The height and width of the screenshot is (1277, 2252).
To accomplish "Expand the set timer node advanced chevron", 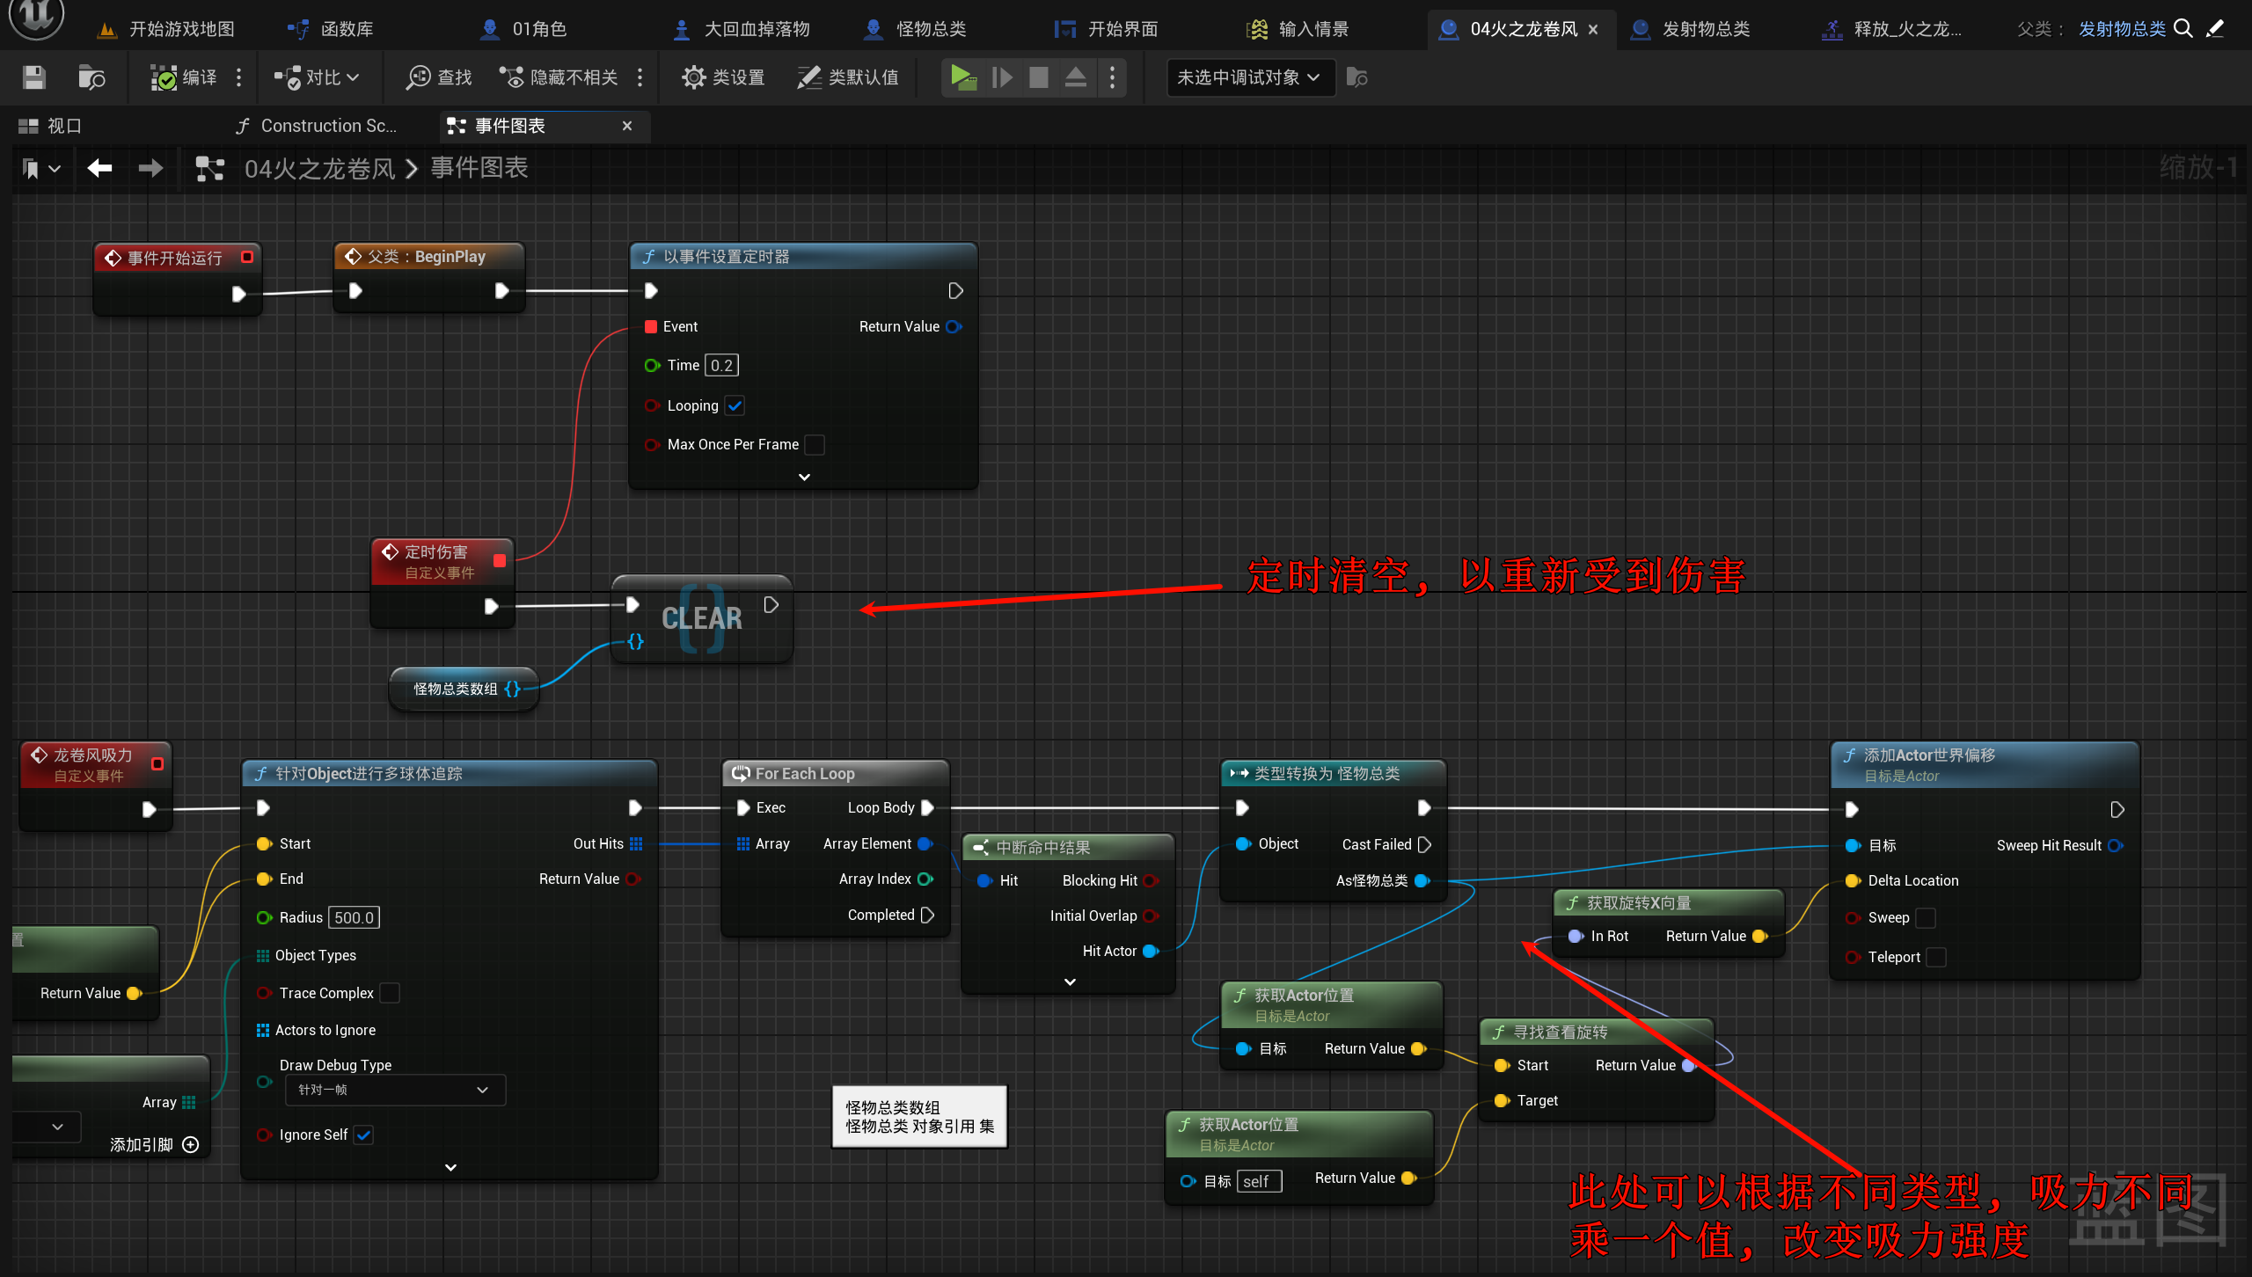I will (x=803, y=477).
